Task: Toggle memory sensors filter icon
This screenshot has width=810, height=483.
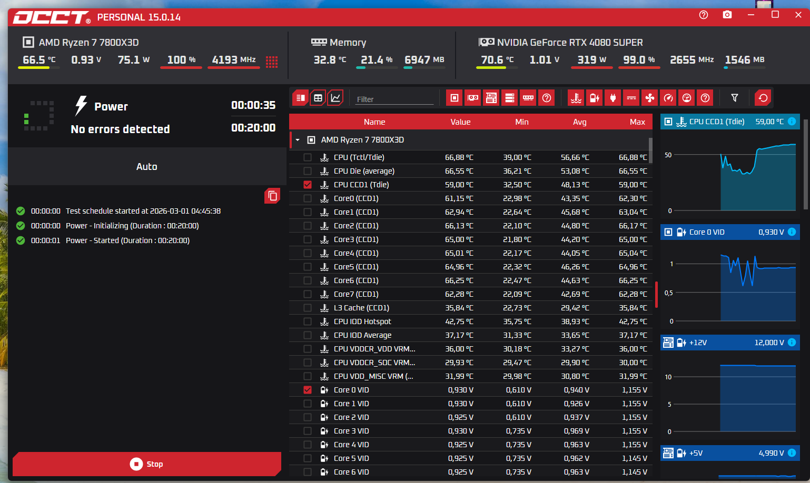Action: click(x=528, y=98)
